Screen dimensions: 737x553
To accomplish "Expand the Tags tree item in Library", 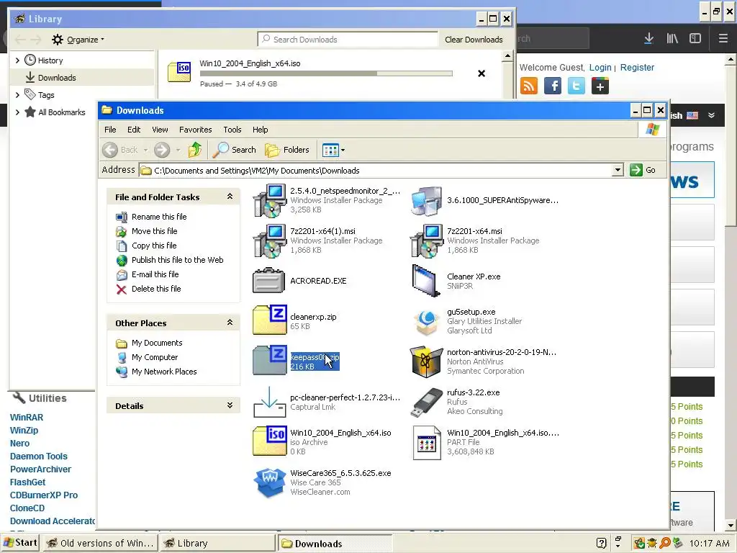I will pyautogui.click(x=17, y=95).
